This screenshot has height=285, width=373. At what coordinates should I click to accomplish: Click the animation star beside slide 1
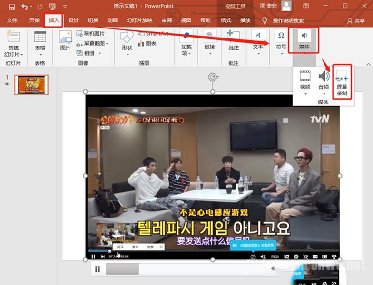(x=7, y=84)
